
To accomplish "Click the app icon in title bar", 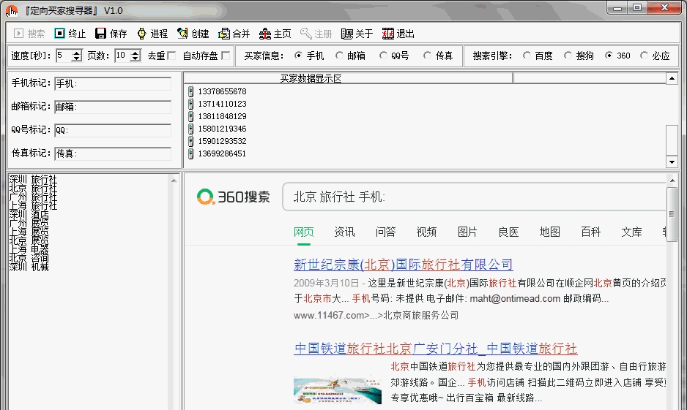I will [12, 10].
